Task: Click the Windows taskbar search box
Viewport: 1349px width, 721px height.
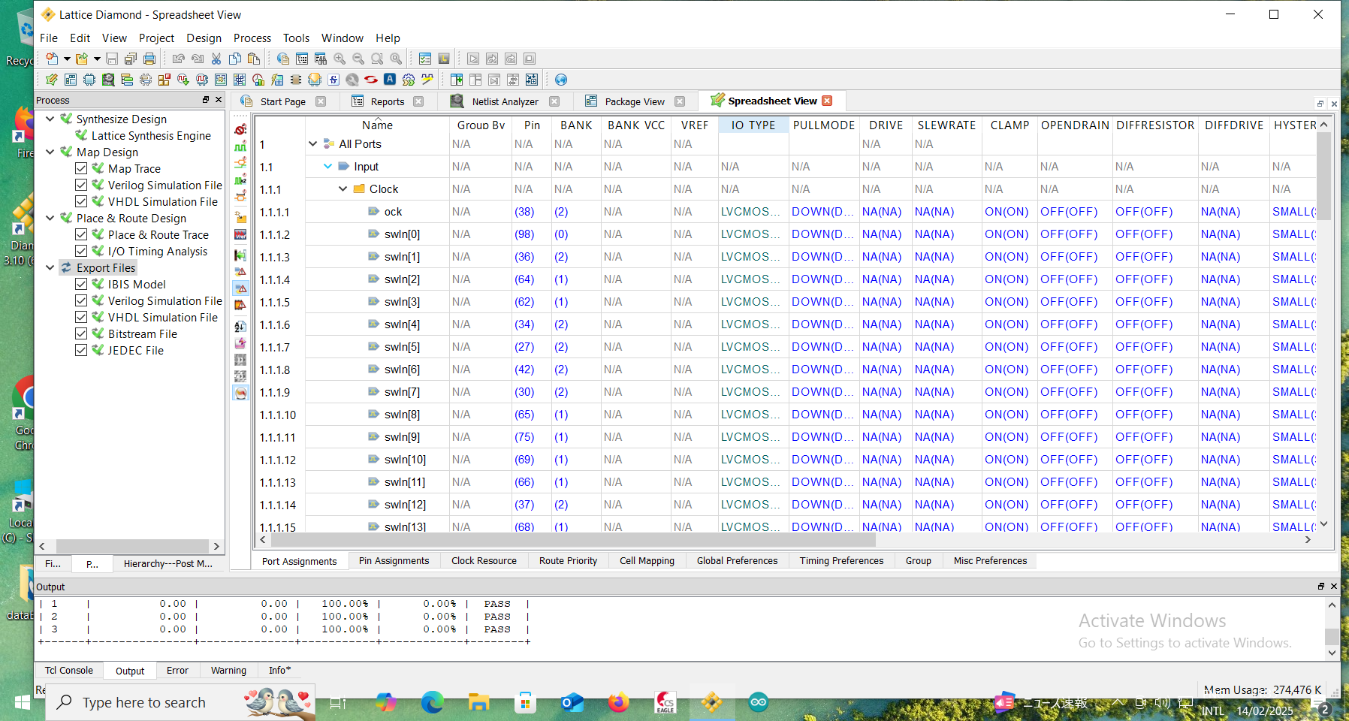Action: 181,703
